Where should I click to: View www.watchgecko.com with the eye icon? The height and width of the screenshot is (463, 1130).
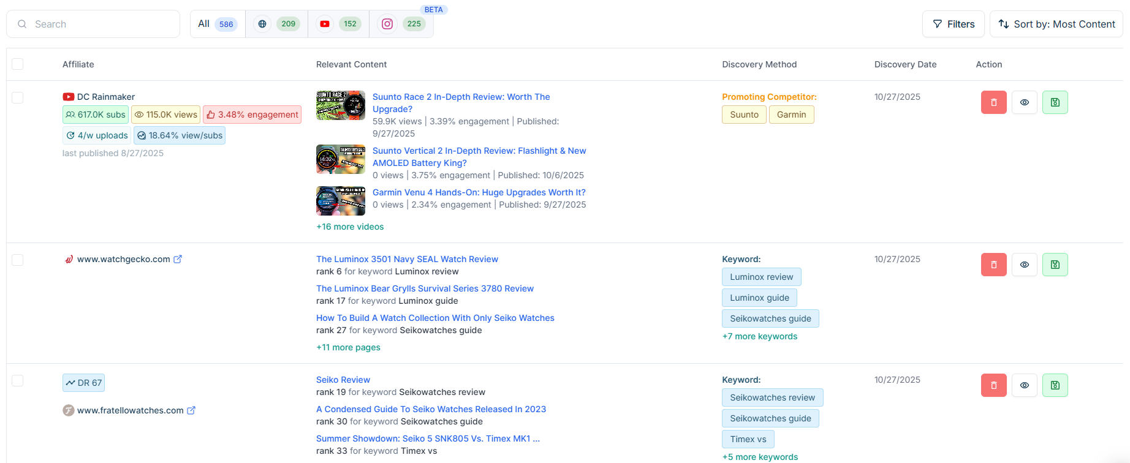pyautogui.click(x=1024, y=265)
